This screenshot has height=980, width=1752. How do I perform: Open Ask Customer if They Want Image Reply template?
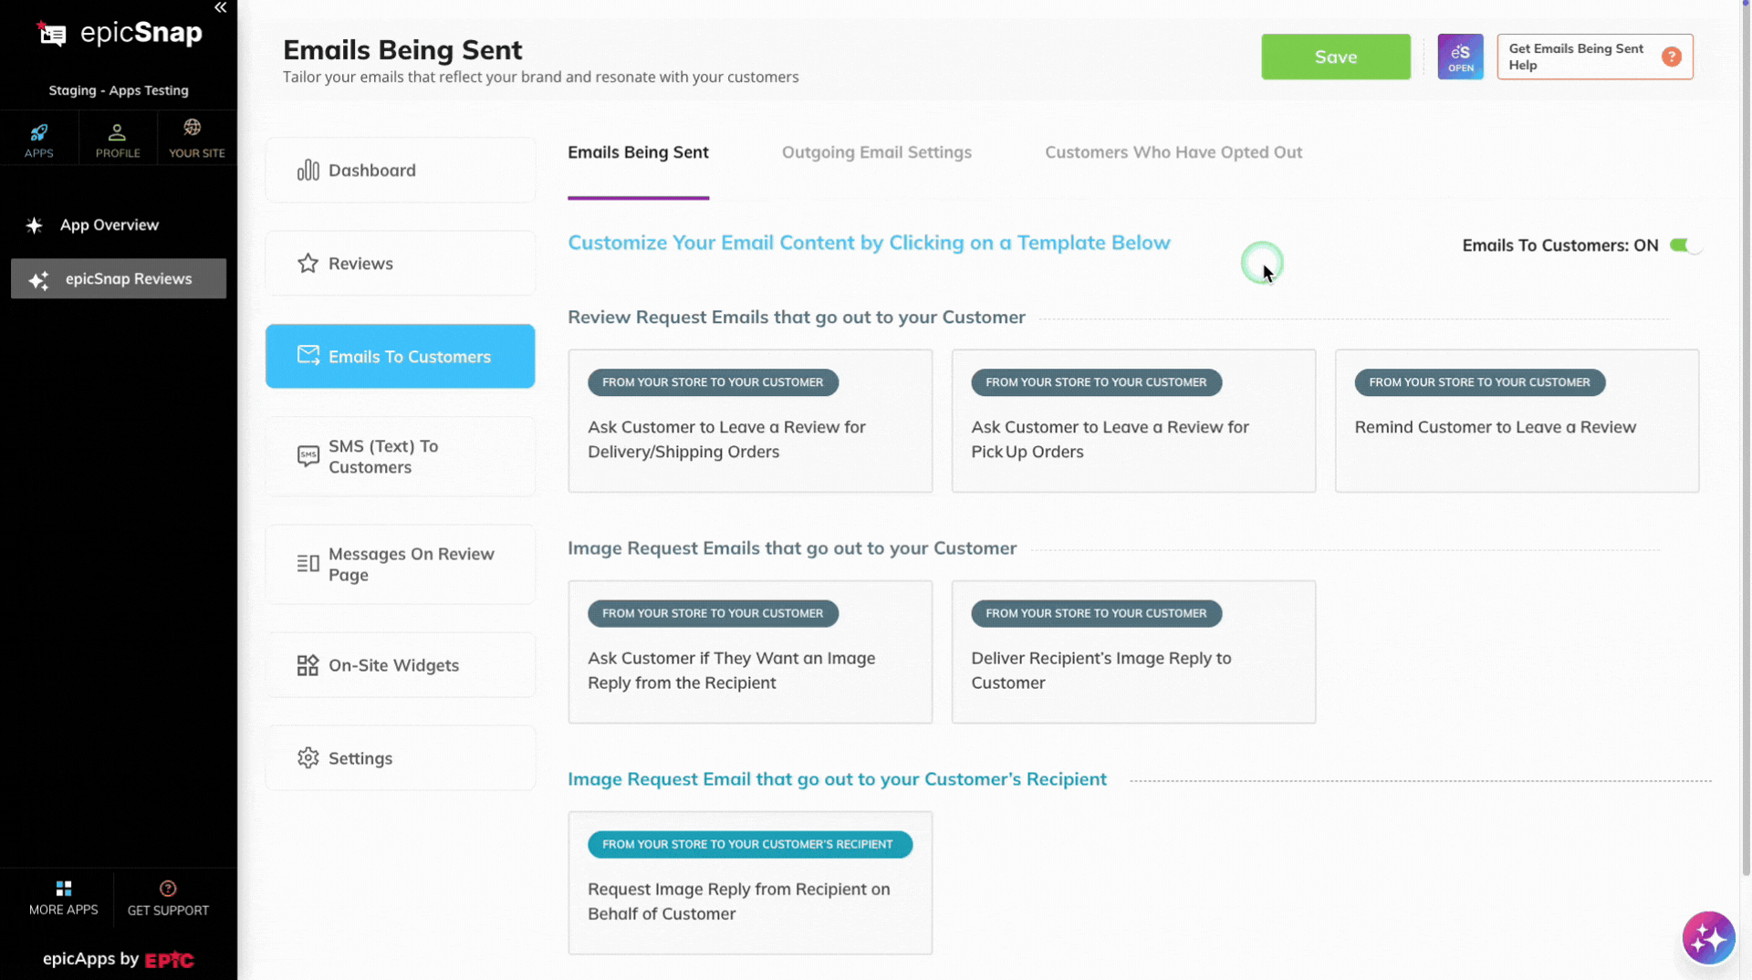[x=750, y=652]
